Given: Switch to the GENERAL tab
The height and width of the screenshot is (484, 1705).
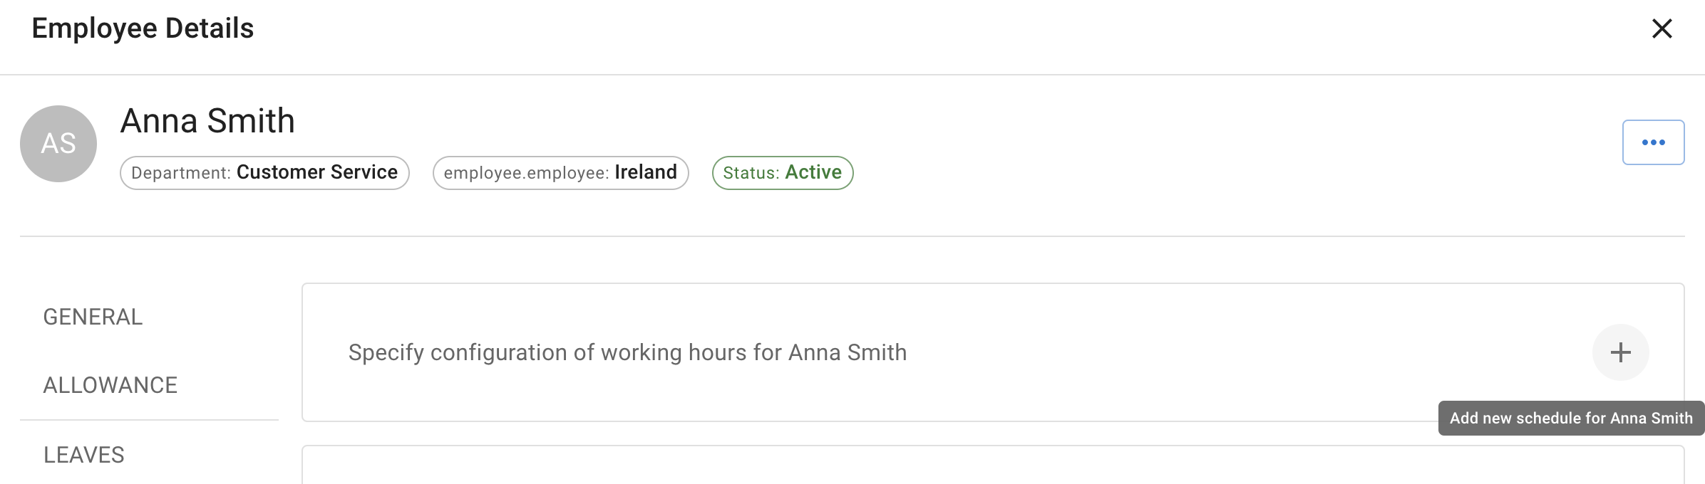Looking at the screenshot, I should pos(93,317).
